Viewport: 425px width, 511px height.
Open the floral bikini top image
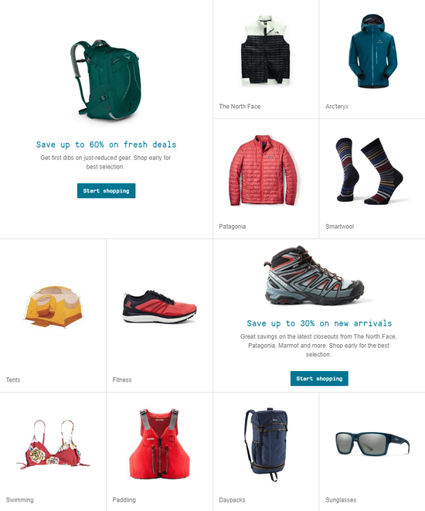coord(53,445)
